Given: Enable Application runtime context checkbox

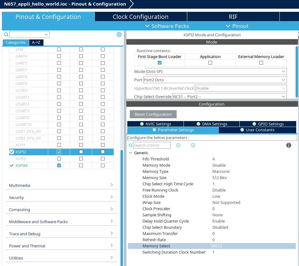Looking at the screenshot, I should (210, 63).
